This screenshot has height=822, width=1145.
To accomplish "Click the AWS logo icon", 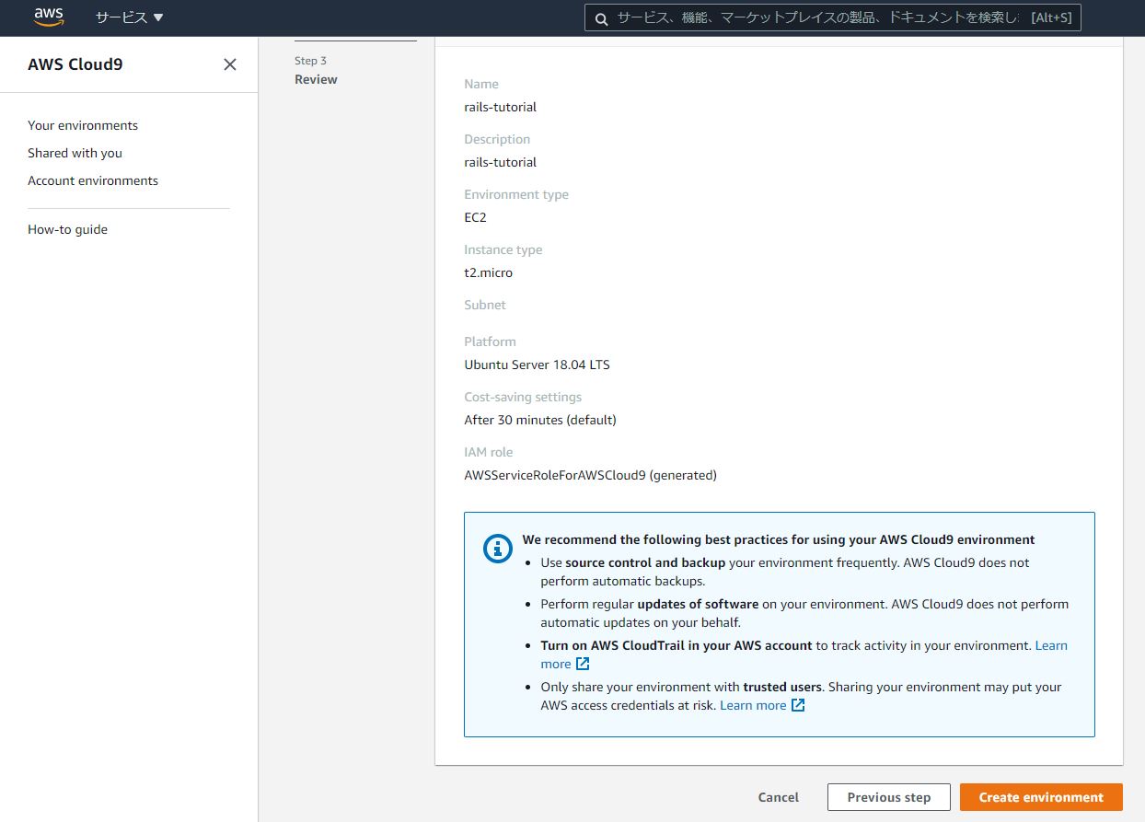I will click(x=49, y=17).
